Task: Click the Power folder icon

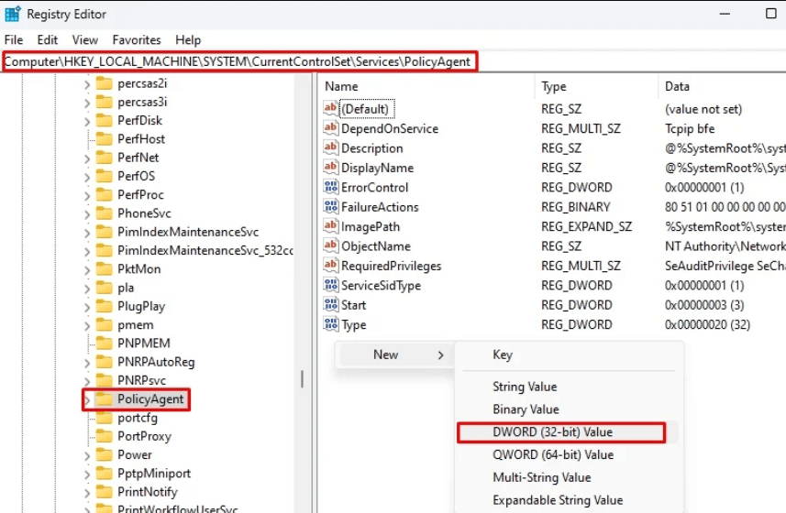Action: 104,454
